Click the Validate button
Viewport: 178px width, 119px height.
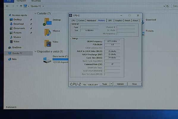(120, 84)
